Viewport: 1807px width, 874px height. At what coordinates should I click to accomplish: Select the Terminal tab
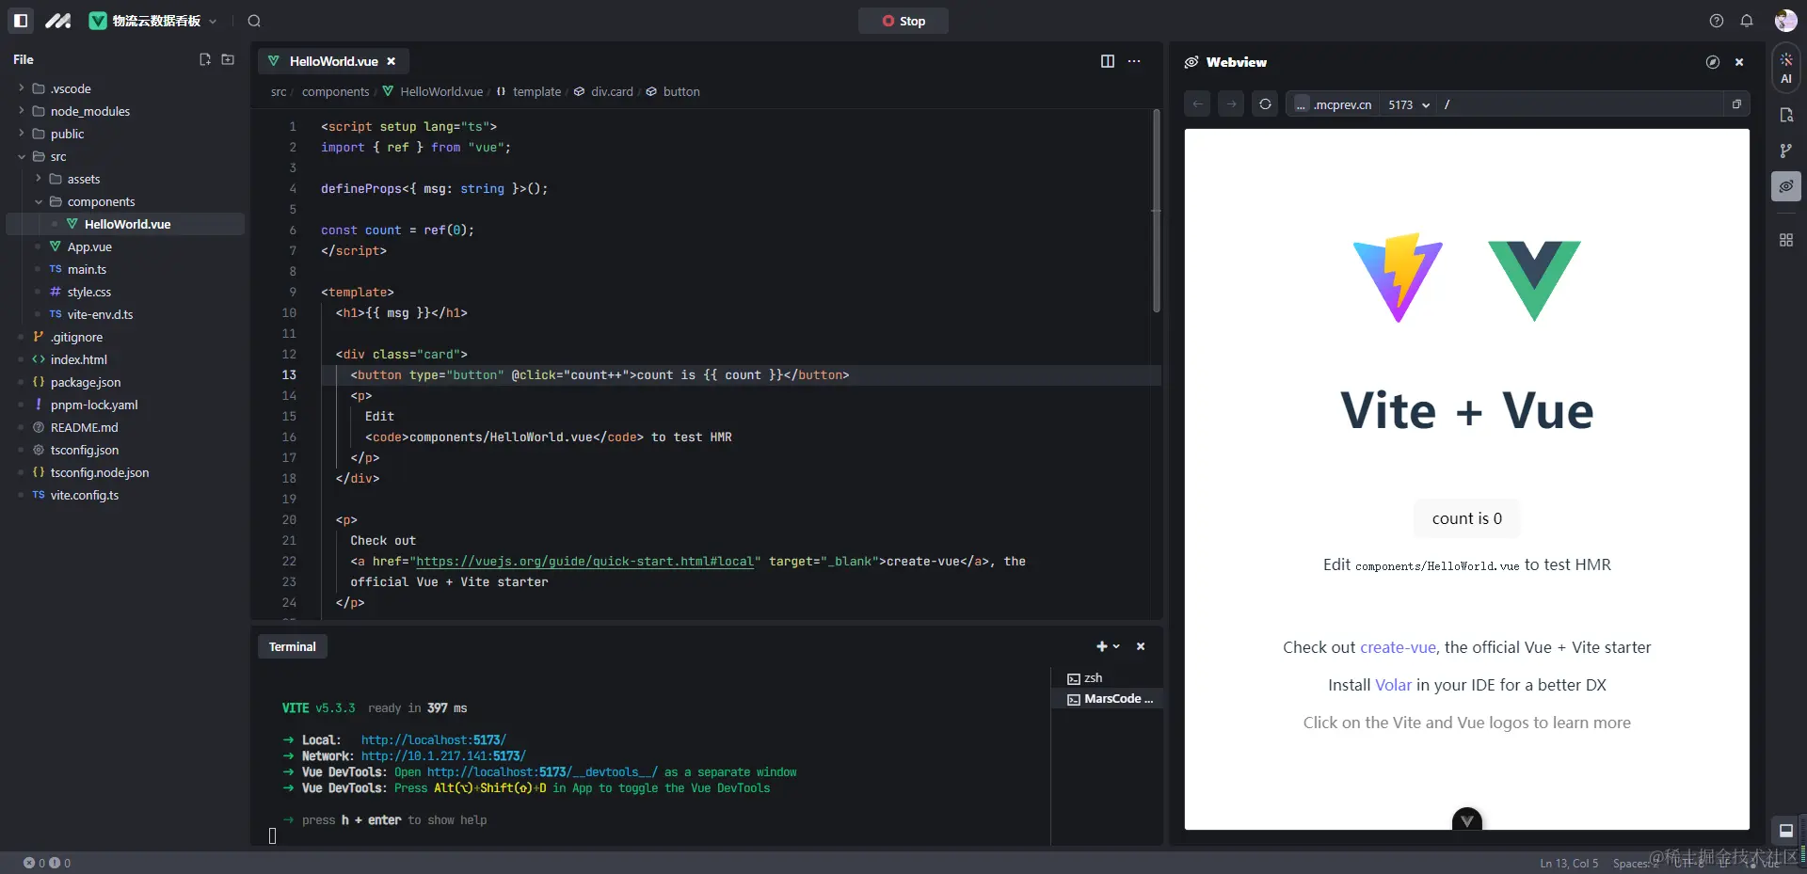click(293, 646)
